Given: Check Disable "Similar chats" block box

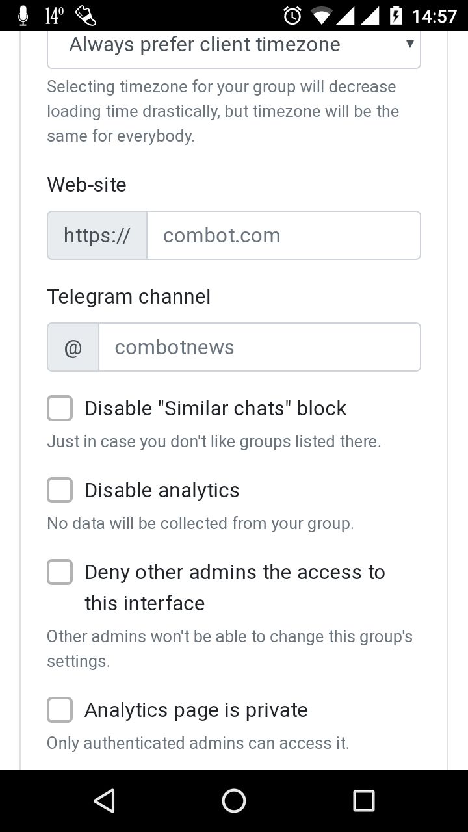Looking at the screenshot, I should tap(60, 409).
